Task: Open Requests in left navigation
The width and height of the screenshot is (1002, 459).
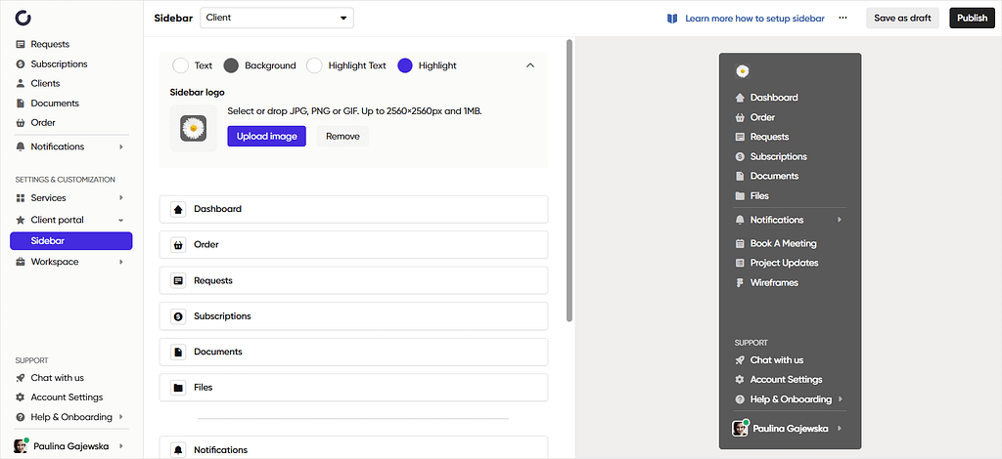Action: point(50,45)
